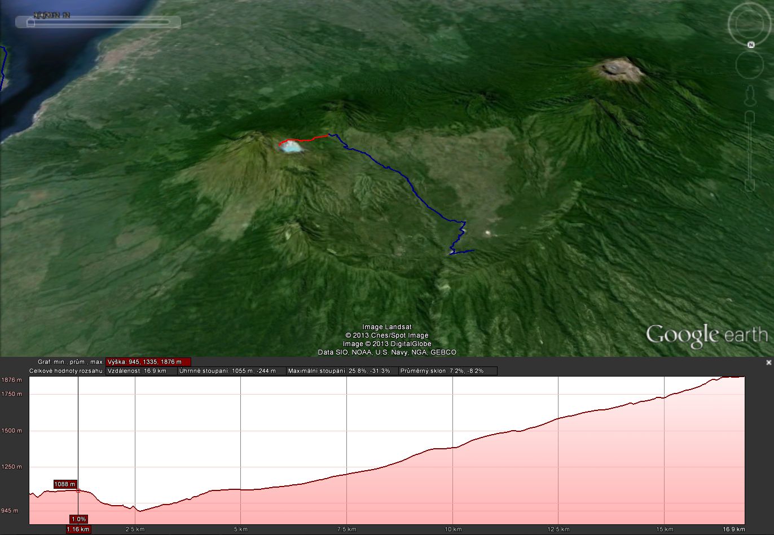
Task: Click the time slider handle
Action: (31, 23)
